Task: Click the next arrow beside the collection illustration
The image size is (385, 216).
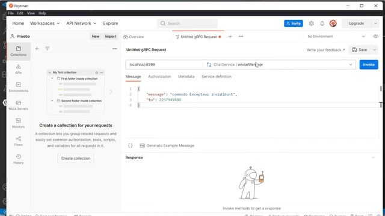Action: click(x=111, y=92)
